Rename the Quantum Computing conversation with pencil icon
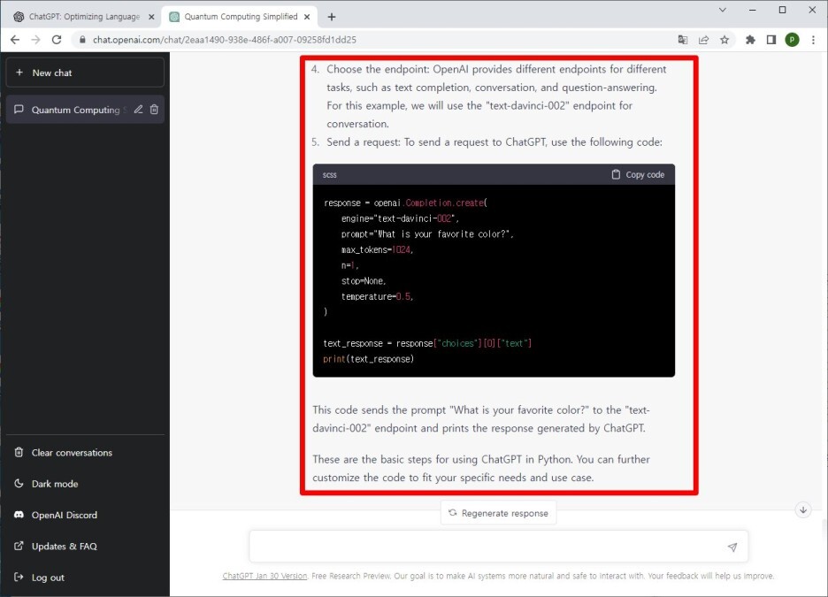The width and height of the screenshot is (828, 597). (x=138, y=110)
